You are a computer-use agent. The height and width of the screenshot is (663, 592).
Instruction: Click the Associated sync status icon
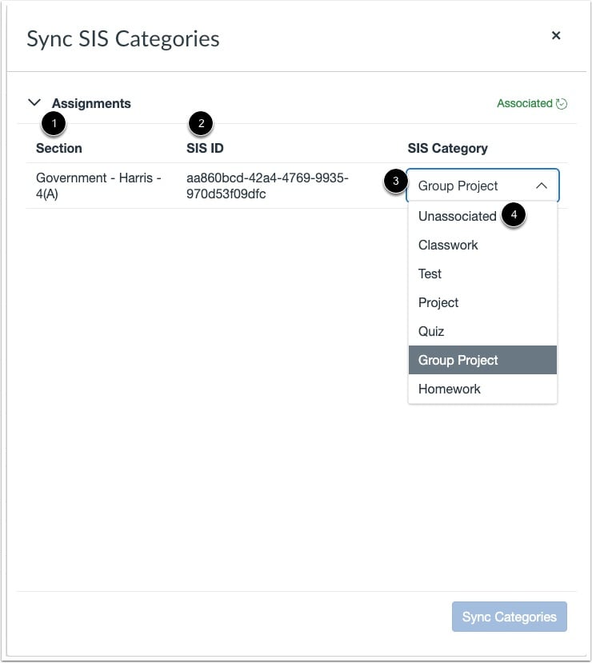coord(561,103)
